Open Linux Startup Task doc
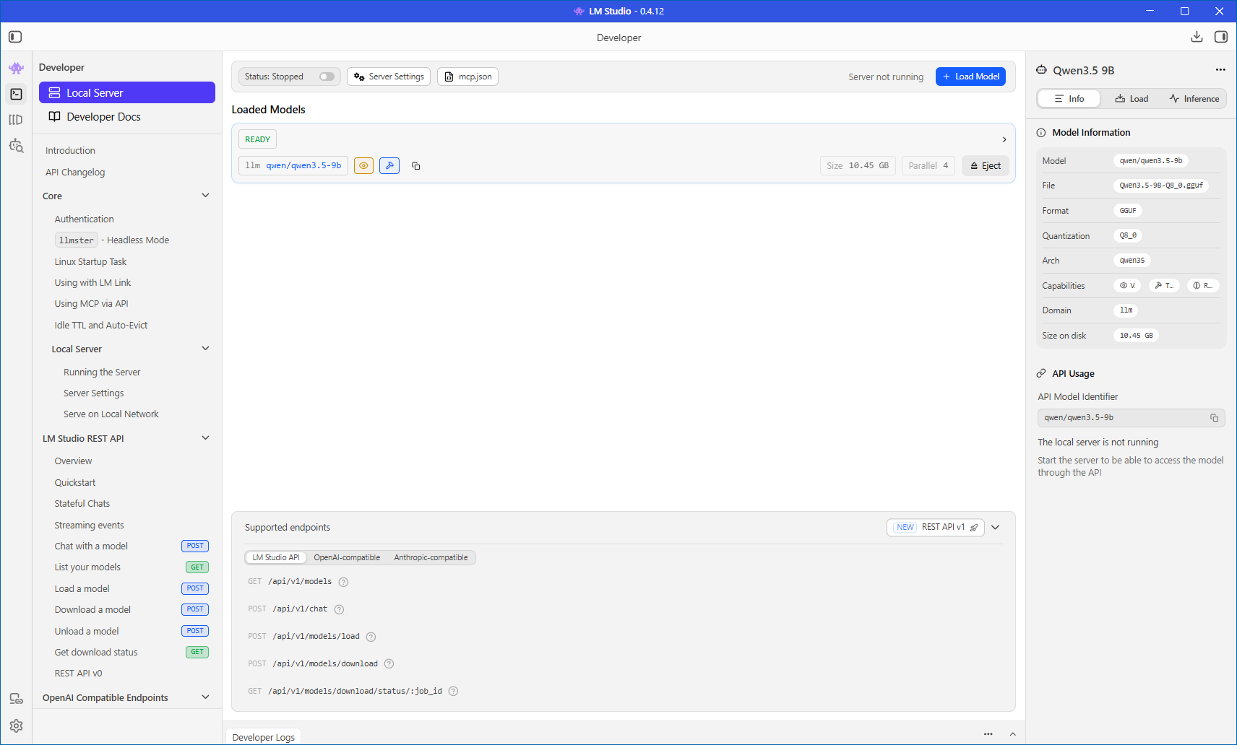The height and width of the screenshot is (745, 1237). click(91, 262)
